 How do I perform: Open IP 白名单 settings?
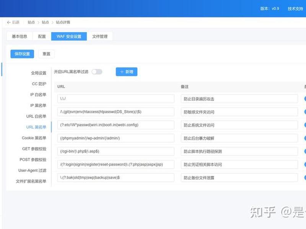click(x=38, y=95)
